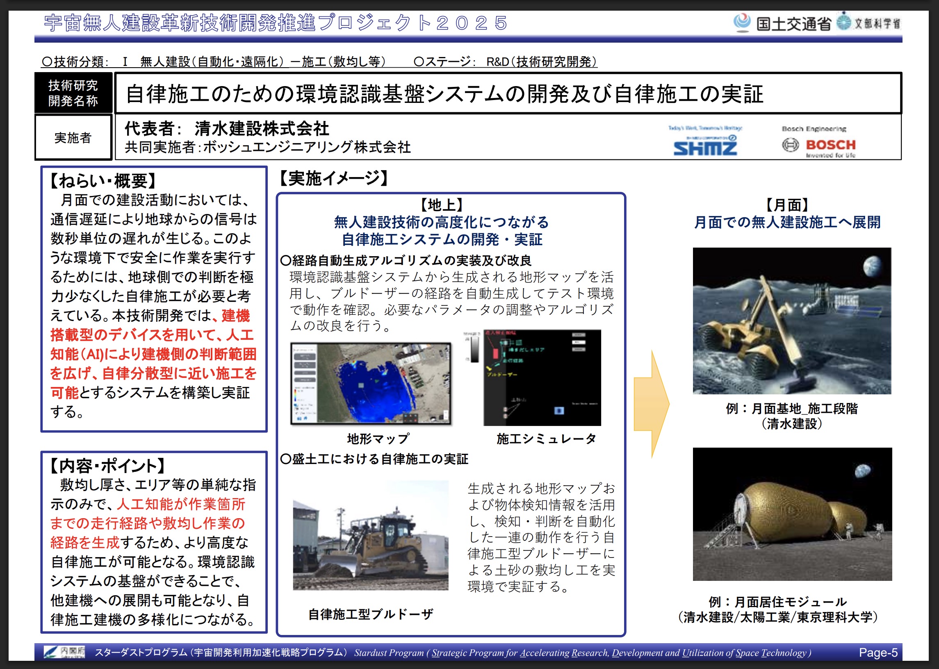Viewport: 939px width, 669px height.
Task: Click ○経路自動生成アルゴリズムの実装及び改良 bullet
Action: (406, 260)
